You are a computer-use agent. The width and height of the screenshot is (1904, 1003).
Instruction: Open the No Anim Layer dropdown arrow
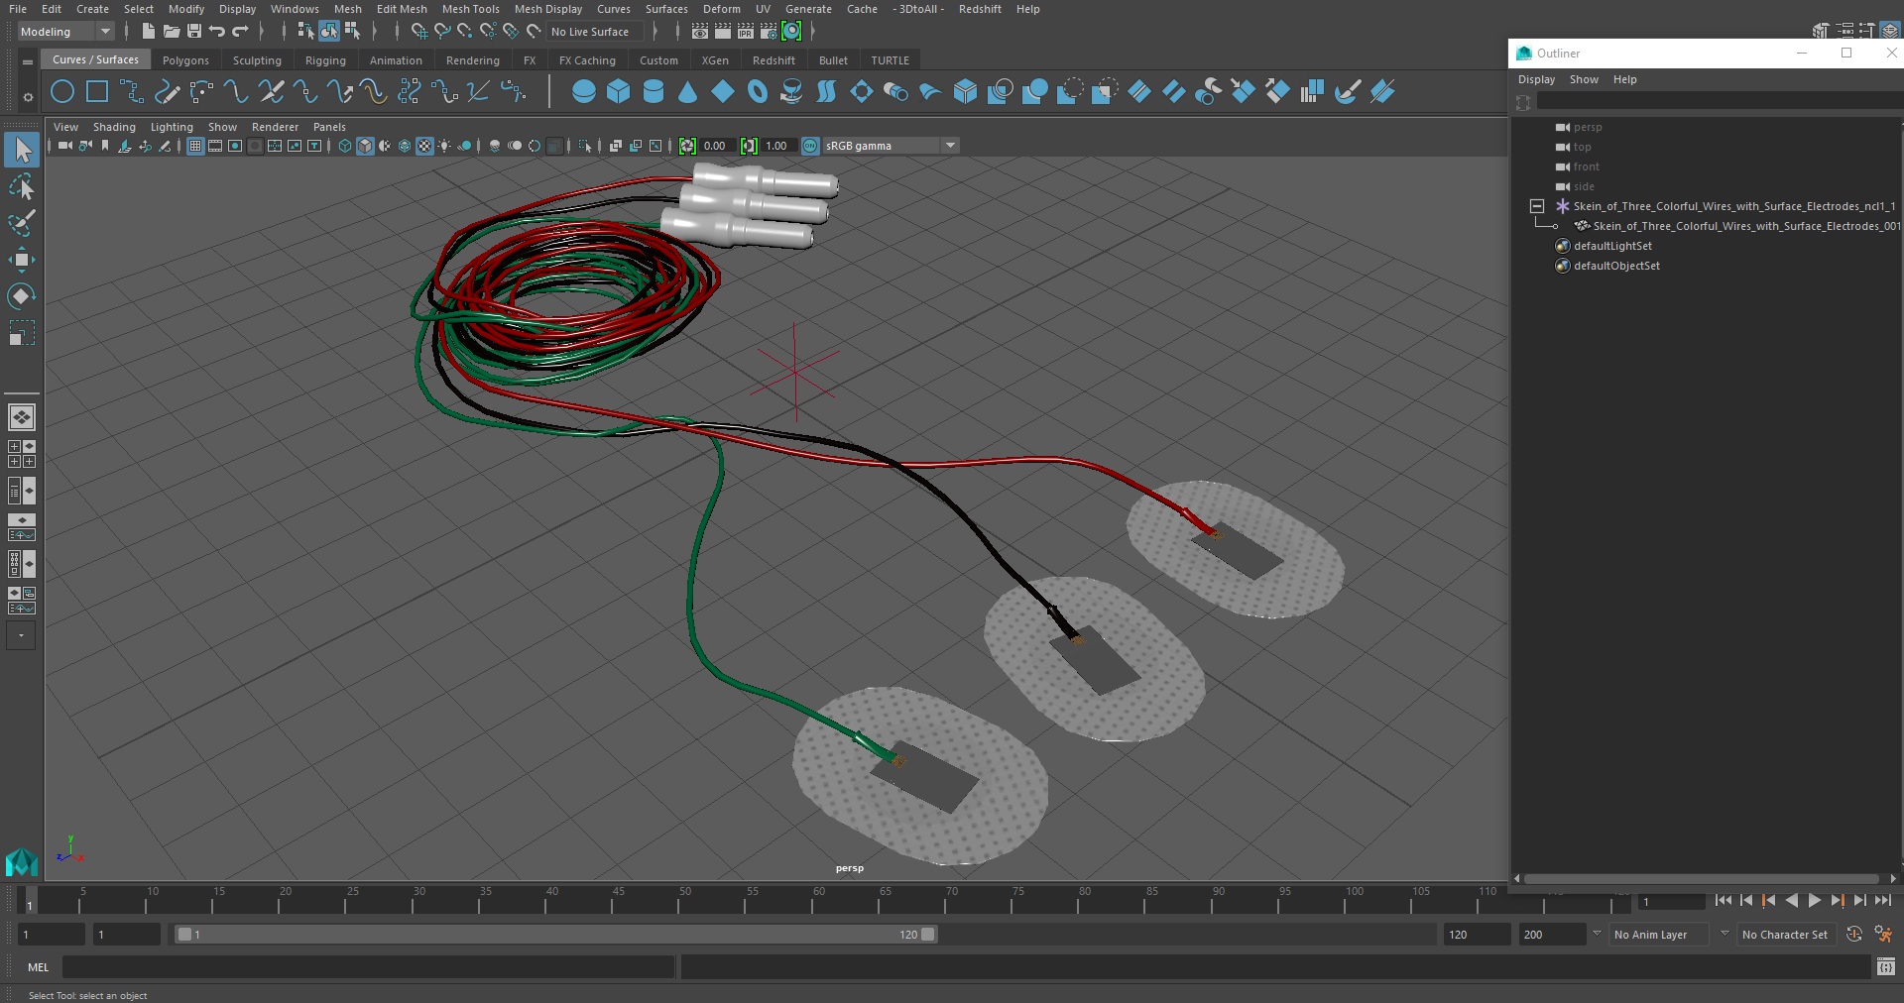coord(1597,934)
